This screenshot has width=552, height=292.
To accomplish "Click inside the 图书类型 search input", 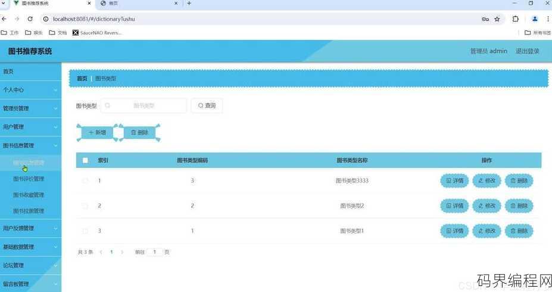I will pos(144,105).
